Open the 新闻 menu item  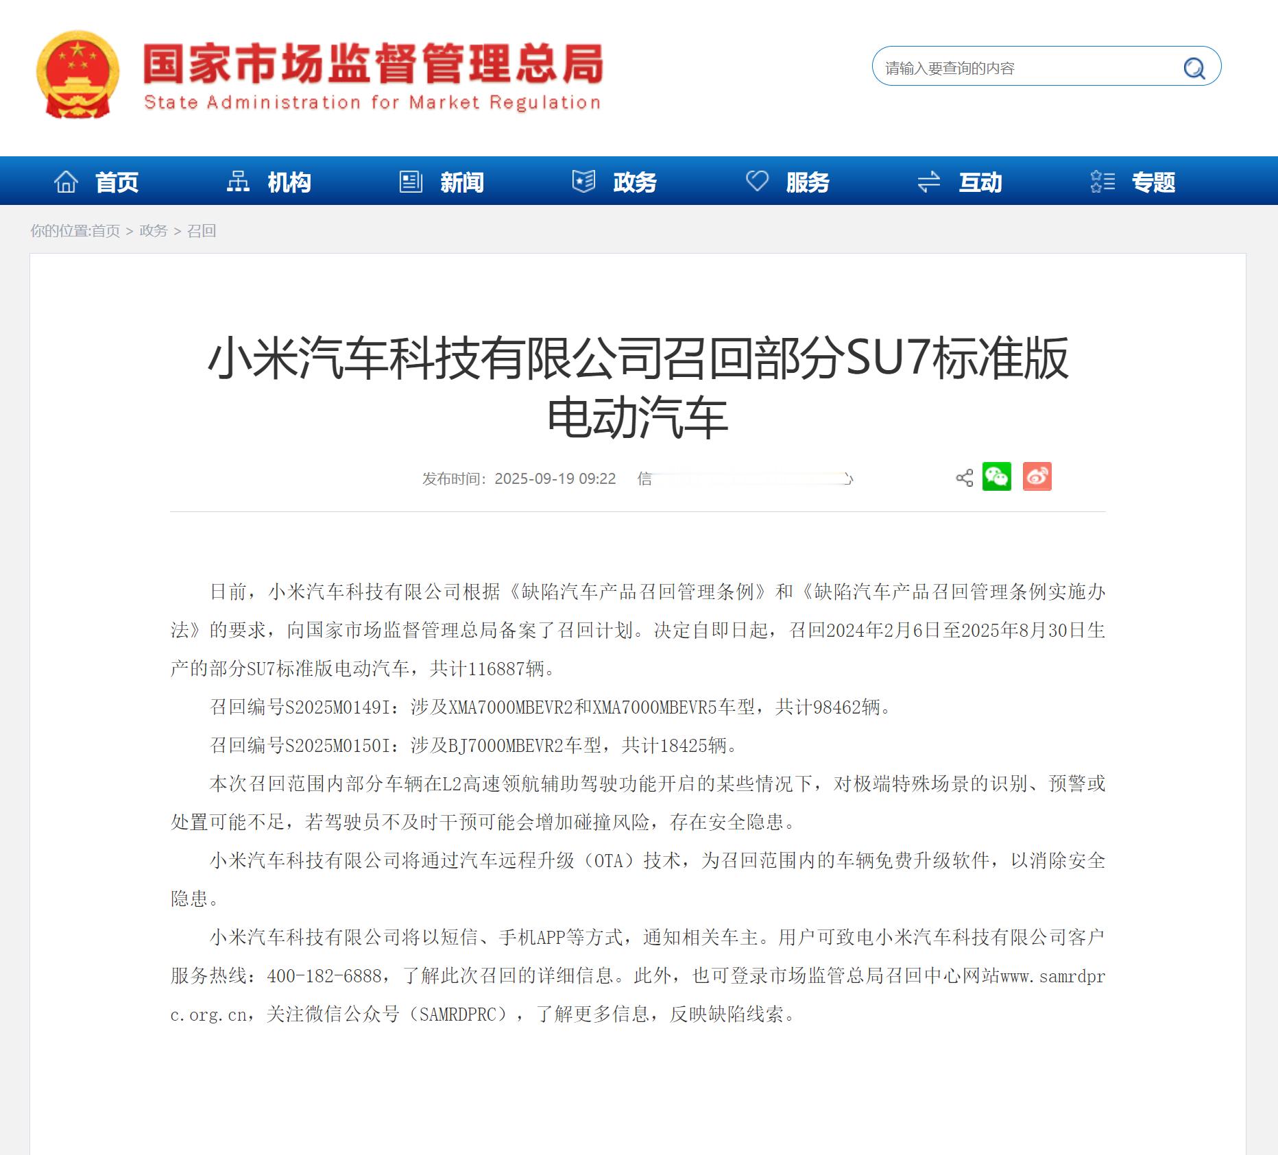click(x=462, y=182)
